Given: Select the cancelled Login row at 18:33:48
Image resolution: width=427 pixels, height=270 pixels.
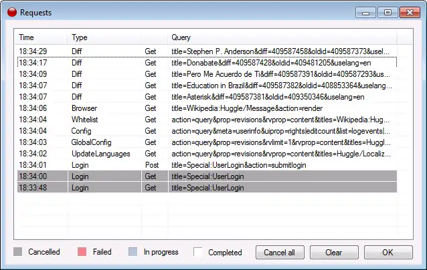Looking at the screenshot, I should [201, 187].
